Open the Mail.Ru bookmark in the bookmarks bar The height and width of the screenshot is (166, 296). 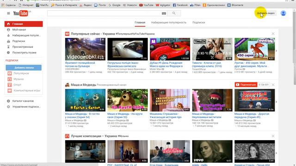(42, 5)
